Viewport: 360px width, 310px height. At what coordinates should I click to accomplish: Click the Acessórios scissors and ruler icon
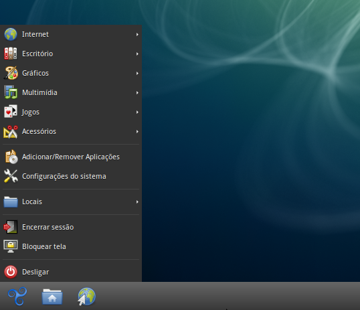tap(11, 132)
